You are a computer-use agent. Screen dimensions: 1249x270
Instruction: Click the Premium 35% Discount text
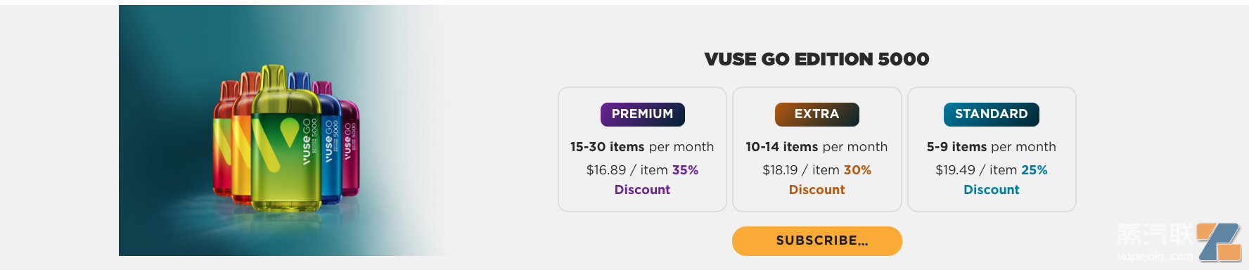pyautogui.click(x=656, y=179)
